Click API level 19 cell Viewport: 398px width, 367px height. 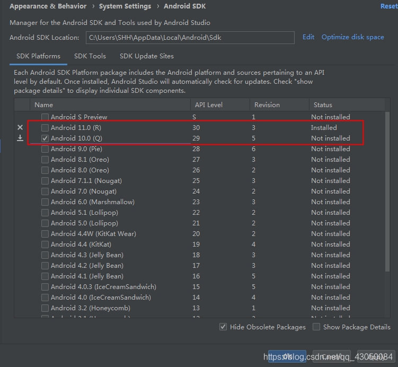pos(196,244)
